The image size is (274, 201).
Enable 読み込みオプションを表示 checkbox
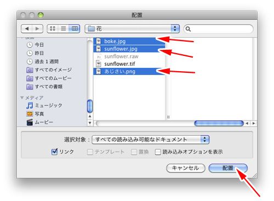coord(158,152)
